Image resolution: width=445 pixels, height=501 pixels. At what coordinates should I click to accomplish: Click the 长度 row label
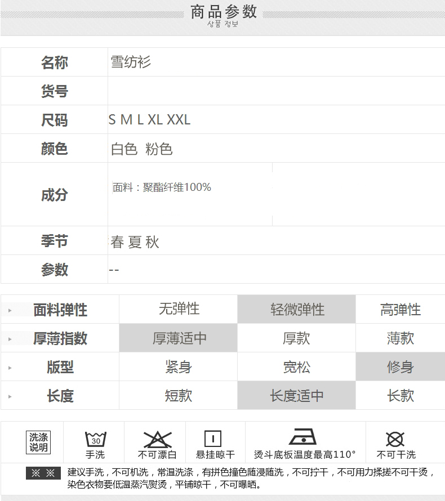60,396
